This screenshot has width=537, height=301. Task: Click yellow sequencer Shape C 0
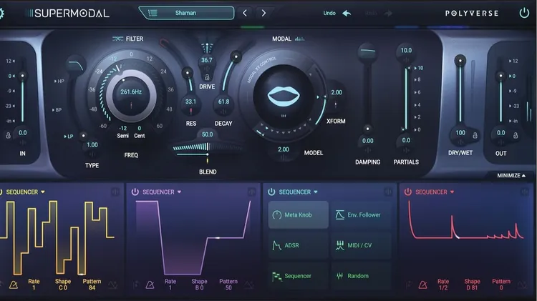[63, 285]
